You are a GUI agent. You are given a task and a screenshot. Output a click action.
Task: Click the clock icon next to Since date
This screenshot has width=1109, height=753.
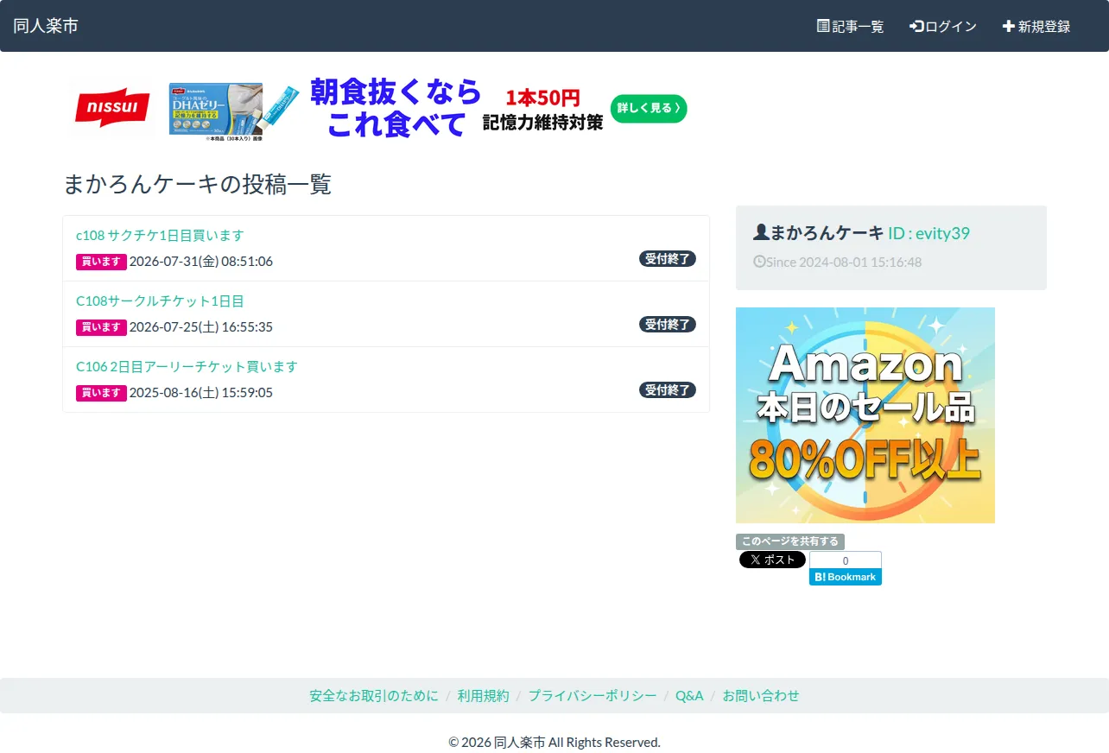(759, 261)
